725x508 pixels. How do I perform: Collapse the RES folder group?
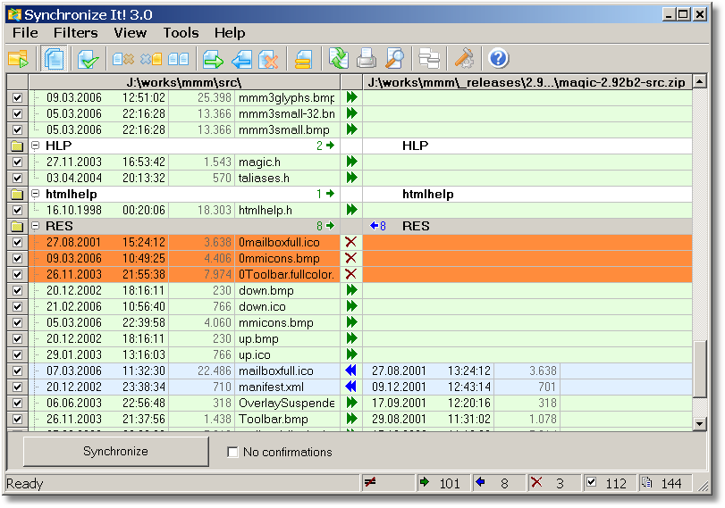click(x=36, y=226)
